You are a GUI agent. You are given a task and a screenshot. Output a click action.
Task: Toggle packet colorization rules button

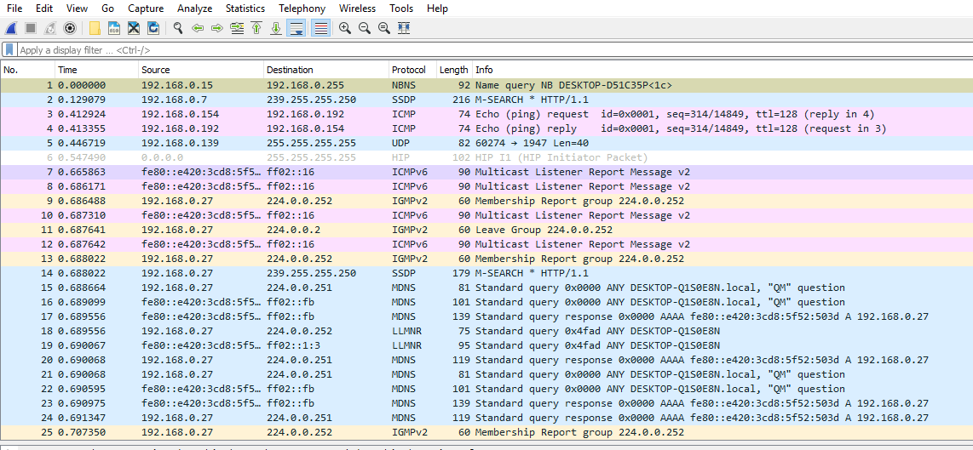[321, 28]
